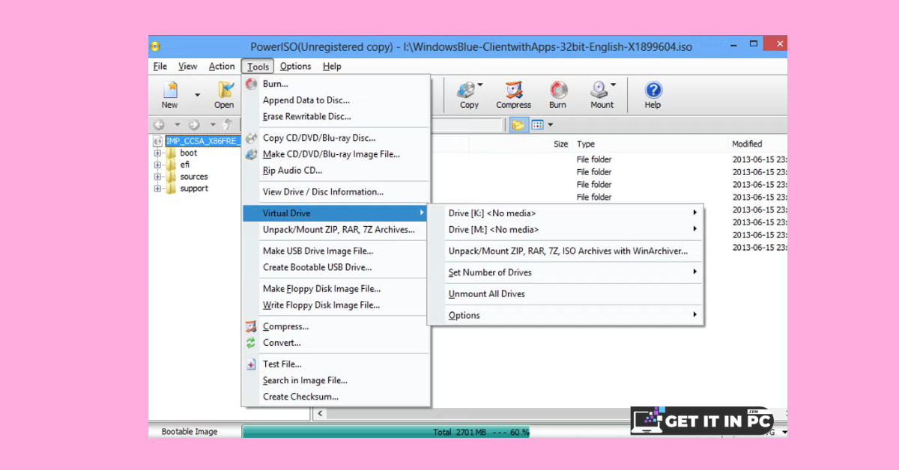Open the View menu
Screen dimensions: 899x470
click(x=188, y=67)
